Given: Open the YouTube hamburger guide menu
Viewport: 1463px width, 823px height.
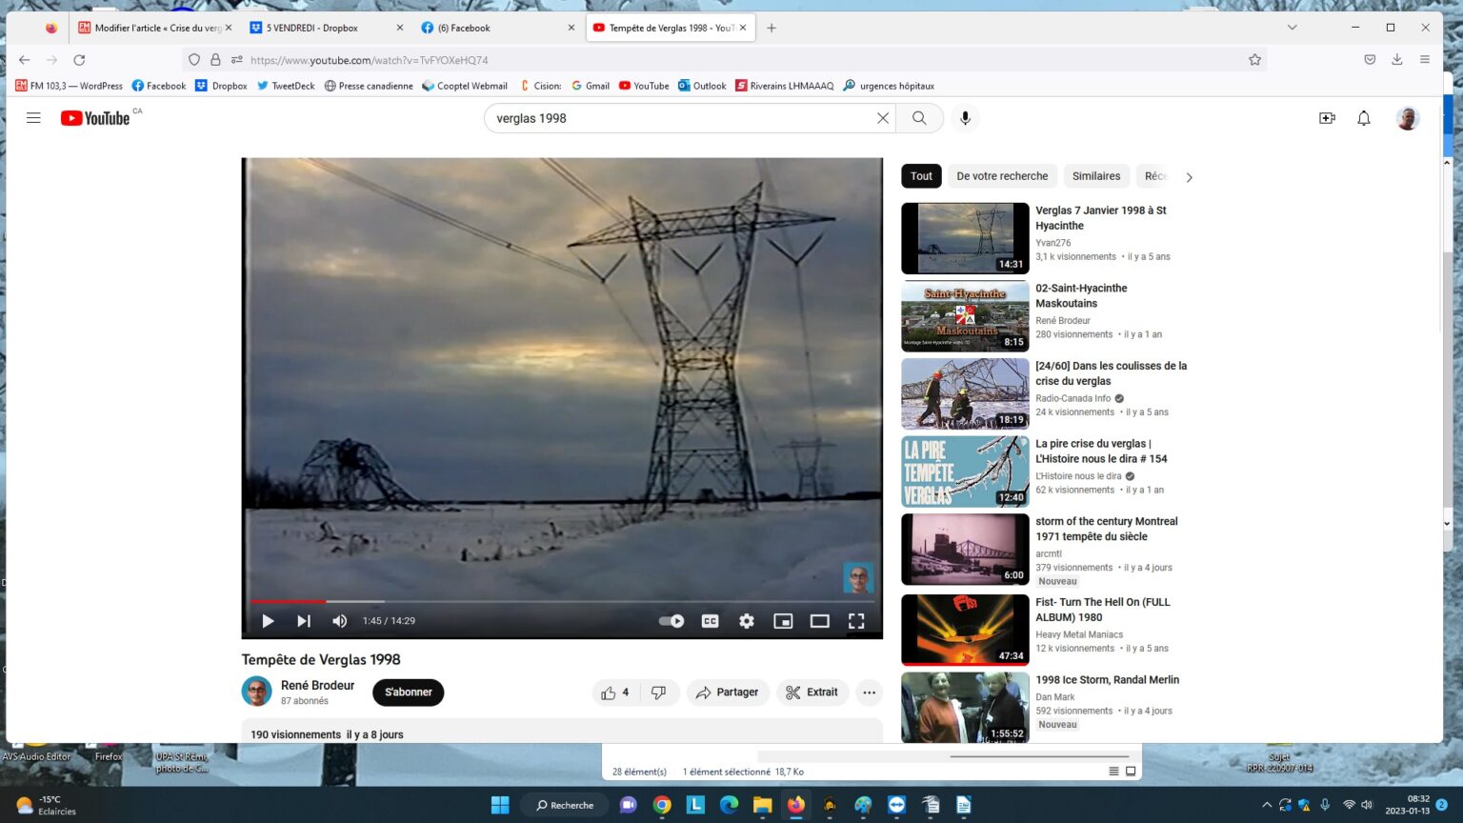Looking at the screenshot, I should (x=33, y=118).
